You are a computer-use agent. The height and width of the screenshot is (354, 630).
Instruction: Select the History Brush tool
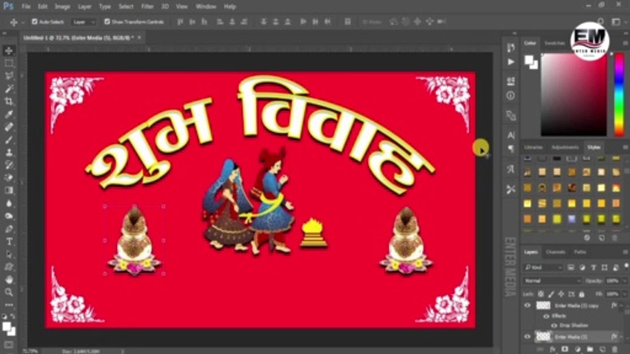tap(9, 165)
